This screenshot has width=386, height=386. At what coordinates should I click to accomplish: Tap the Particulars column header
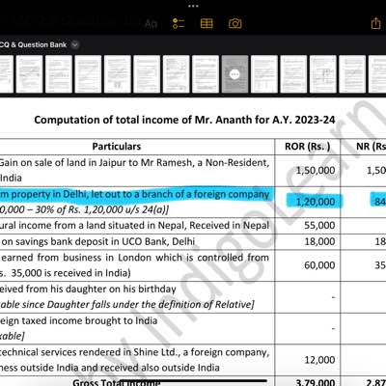117,147
